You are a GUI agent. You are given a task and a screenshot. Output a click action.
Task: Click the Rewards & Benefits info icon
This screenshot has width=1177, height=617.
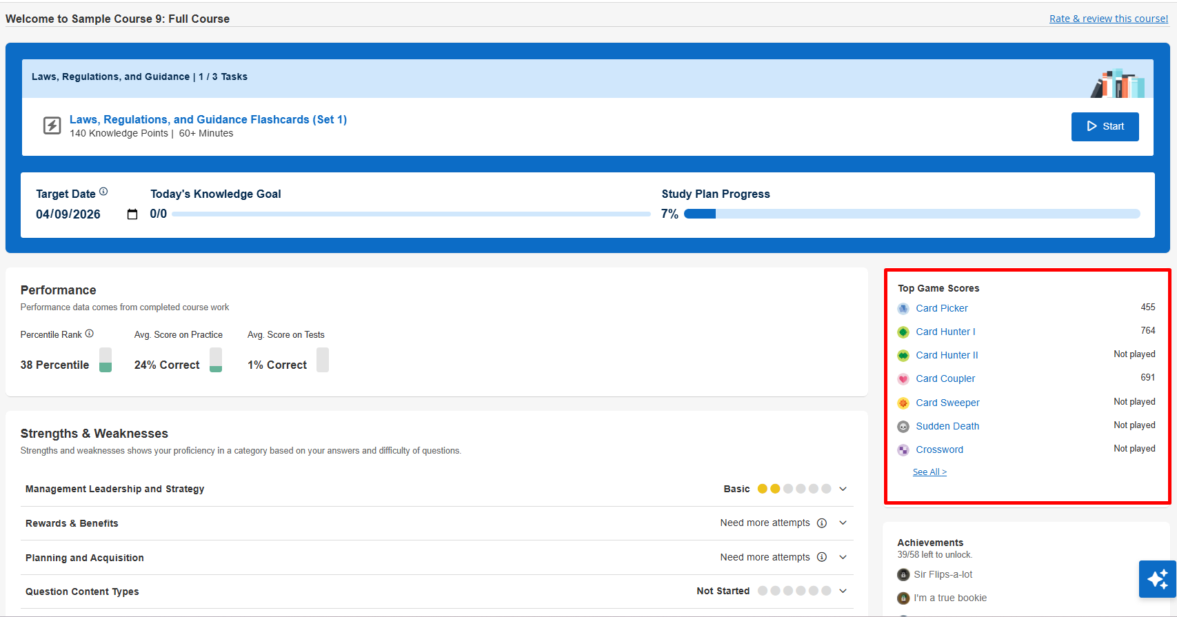point(822,523)
